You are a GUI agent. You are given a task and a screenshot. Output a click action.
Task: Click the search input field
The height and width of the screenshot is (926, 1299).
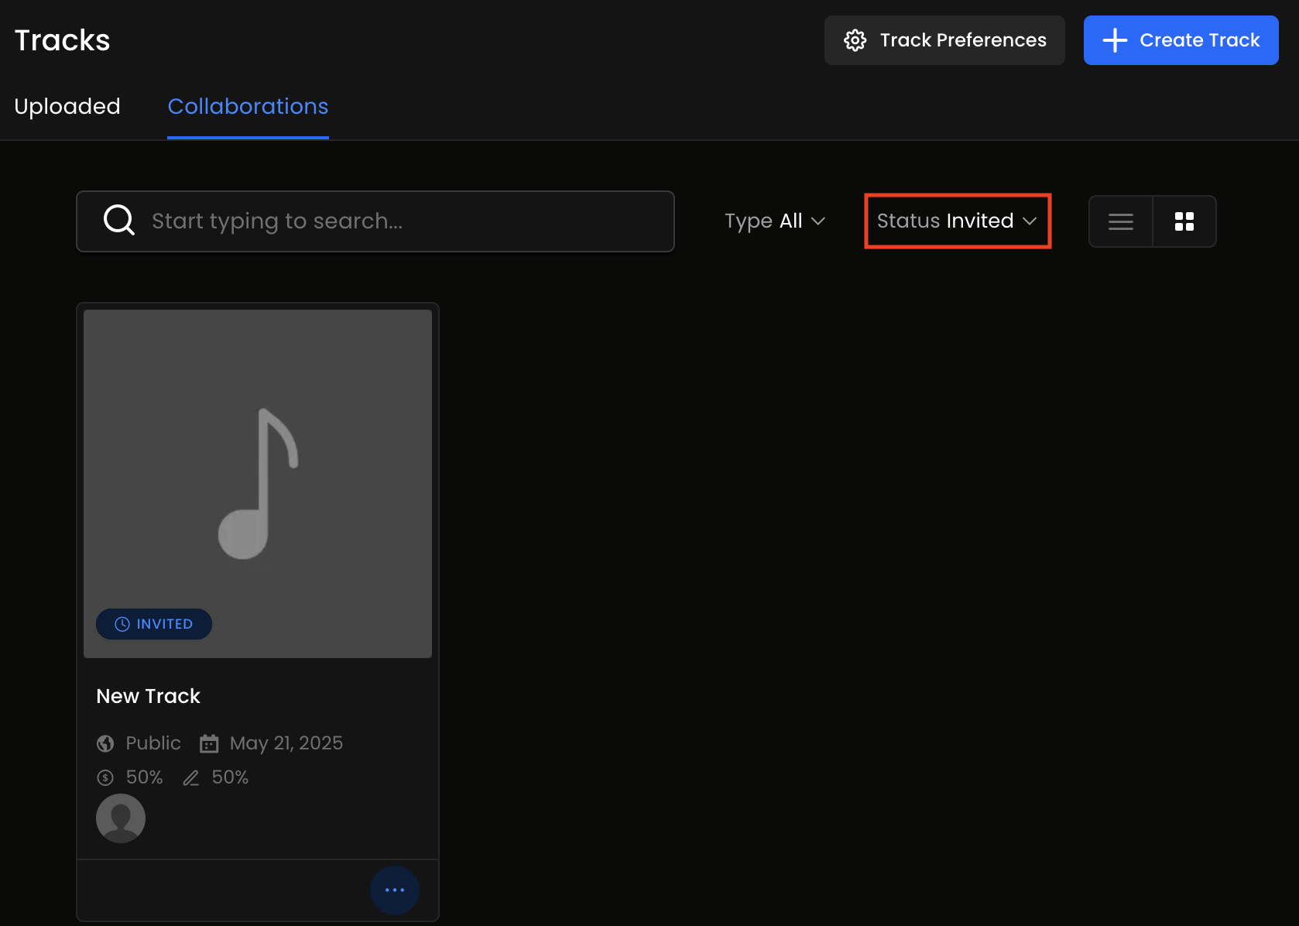pyautogui.click(x=387, y=221)
